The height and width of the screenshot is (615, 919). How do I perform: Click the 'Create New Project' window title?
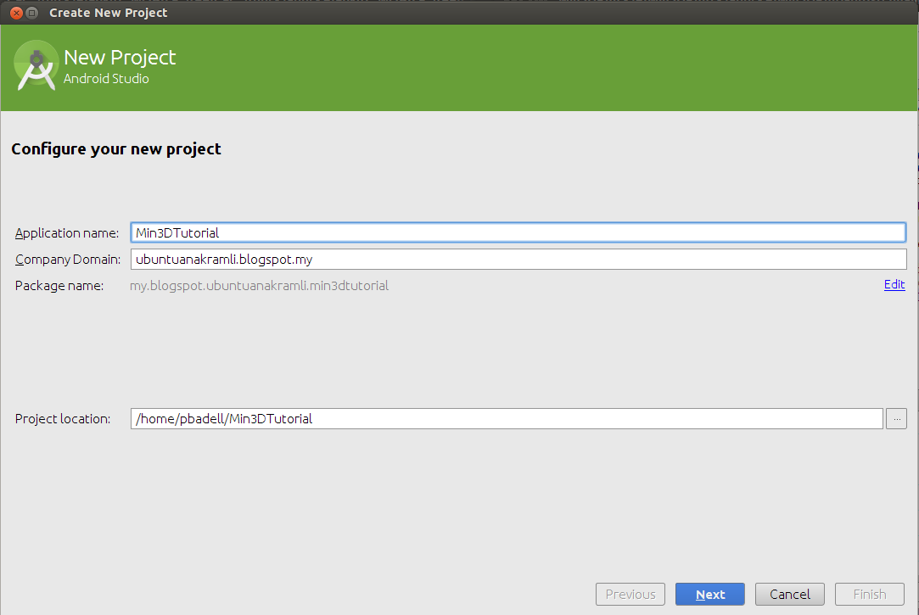[109, 13]
